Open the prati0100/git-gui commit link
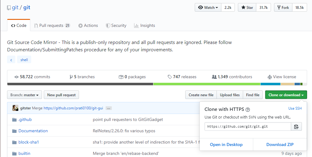 pos(73,108)
